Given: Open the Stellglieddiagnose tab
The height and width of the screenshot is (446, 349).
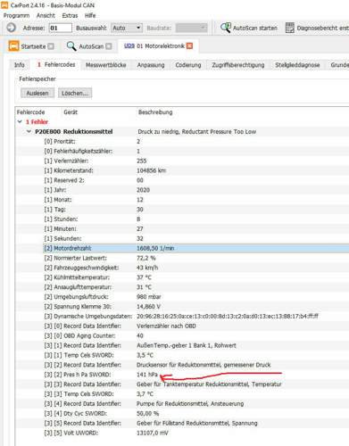Looking at the screenshot, I should click(297, 65).
